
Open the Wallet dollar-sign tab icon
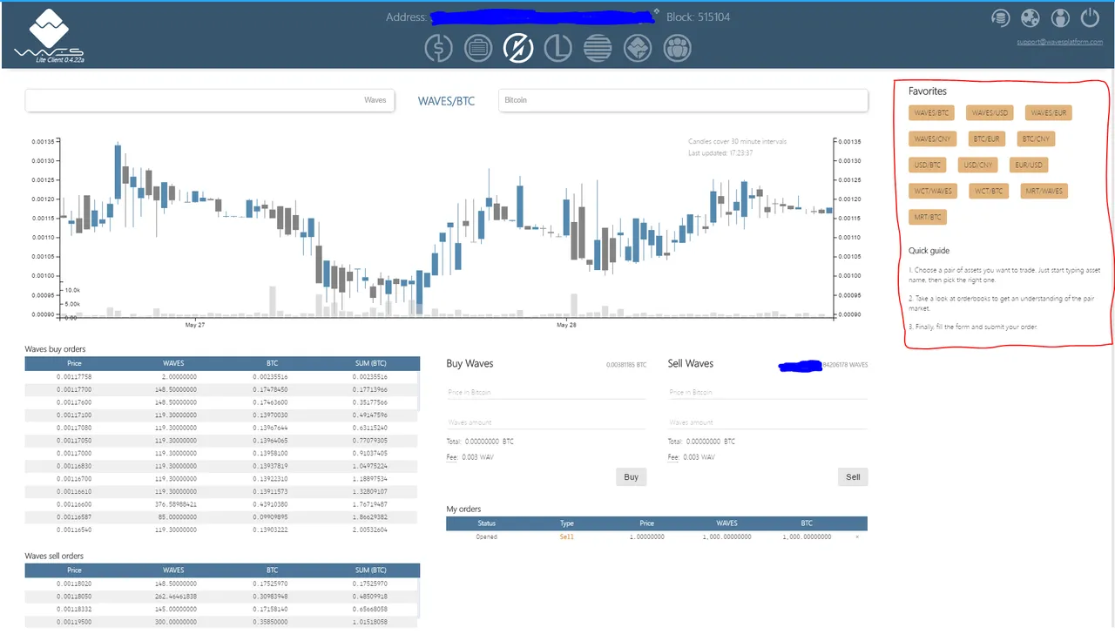tap(438, 48)
